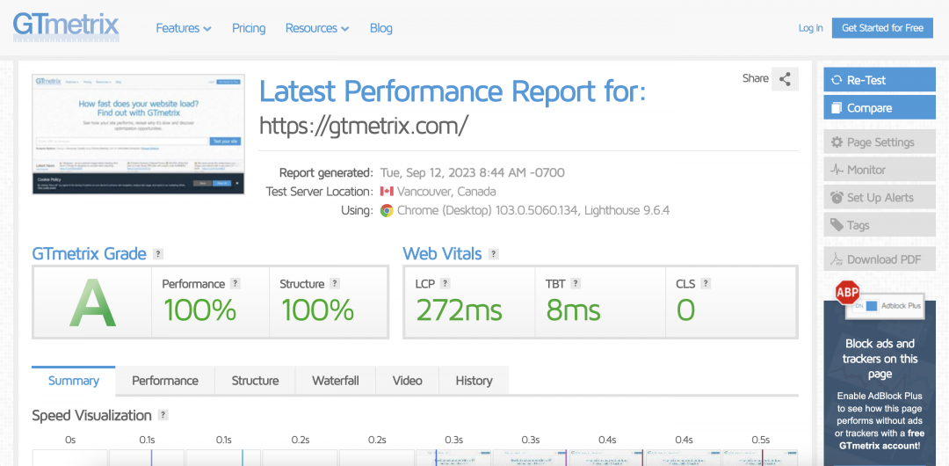
Task: Click help icon beside Speed Visualization
Action: point(163,415)
